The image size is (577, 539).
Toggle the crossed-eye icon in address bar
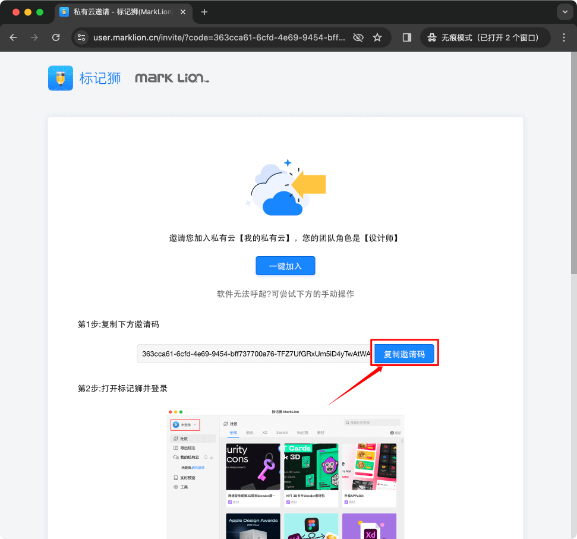(358, 37)
